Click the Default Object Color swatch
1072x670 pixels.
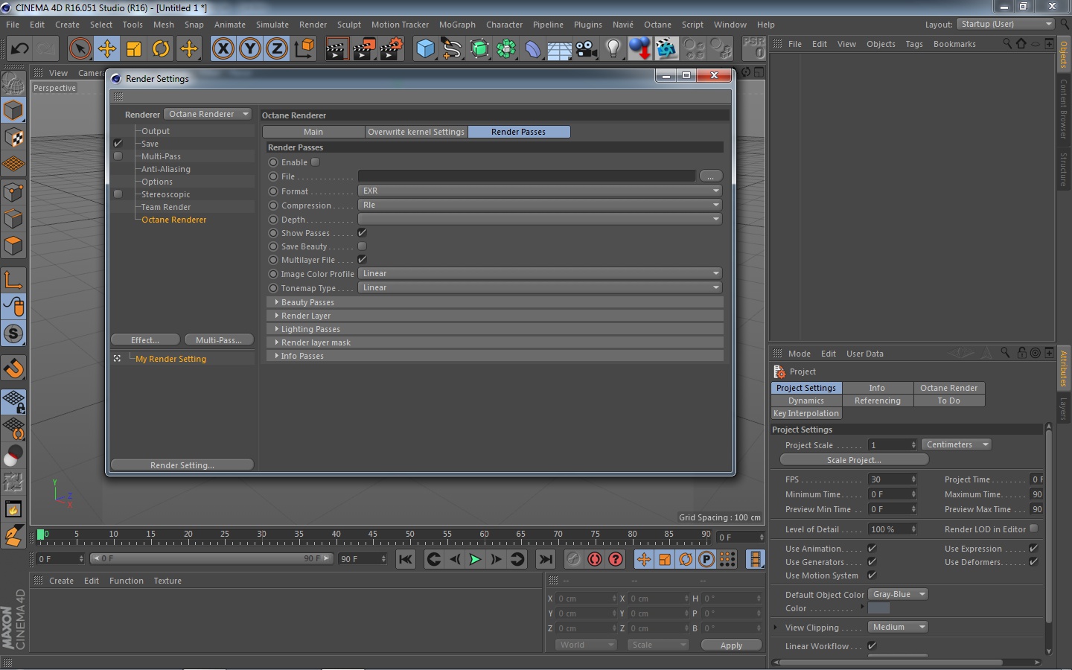[x=878, y=608]
